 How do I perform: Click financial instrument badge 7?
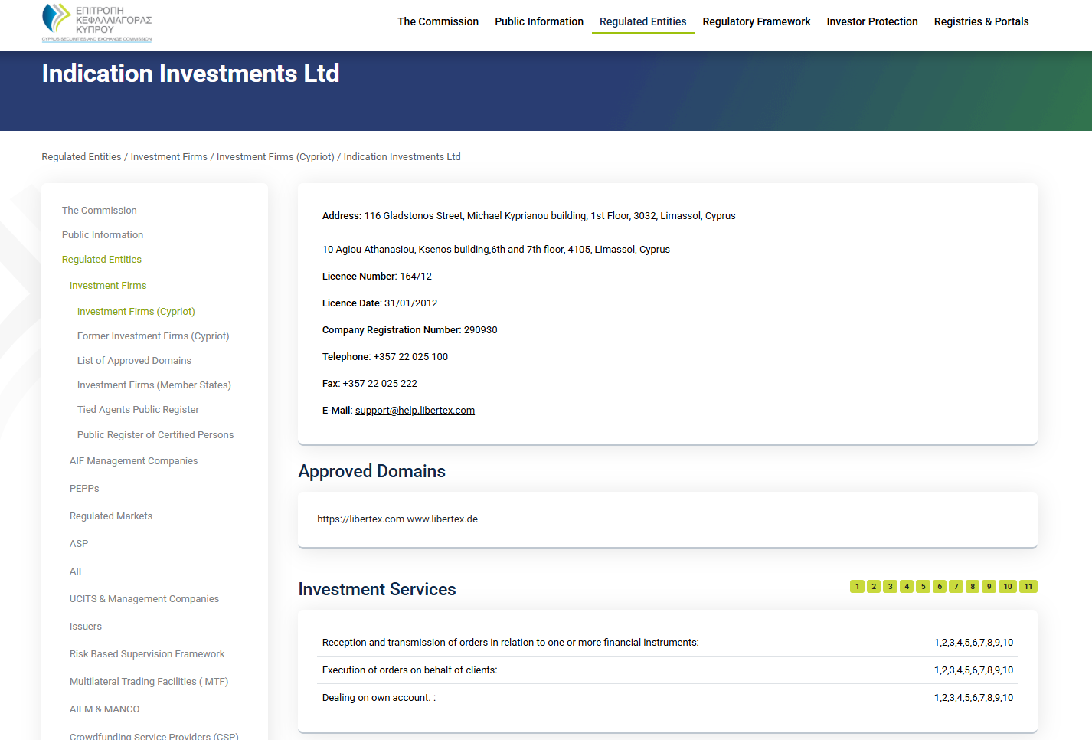pos(956,587)
